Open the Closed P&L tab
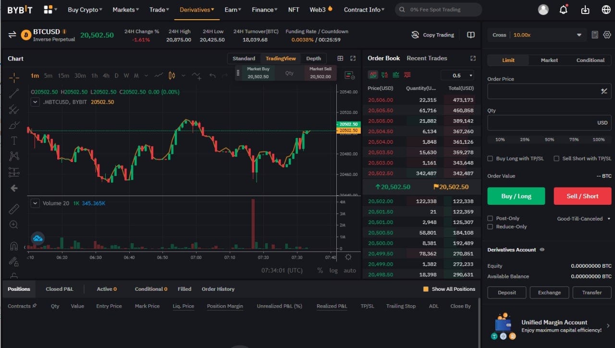Viewport: 615px width, 348px height. 60,289
